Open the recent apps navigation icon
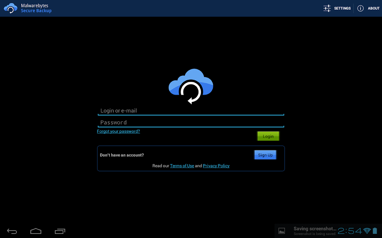Image resolution: width=382 pixels, height=238 pixels. pos(60,231)
